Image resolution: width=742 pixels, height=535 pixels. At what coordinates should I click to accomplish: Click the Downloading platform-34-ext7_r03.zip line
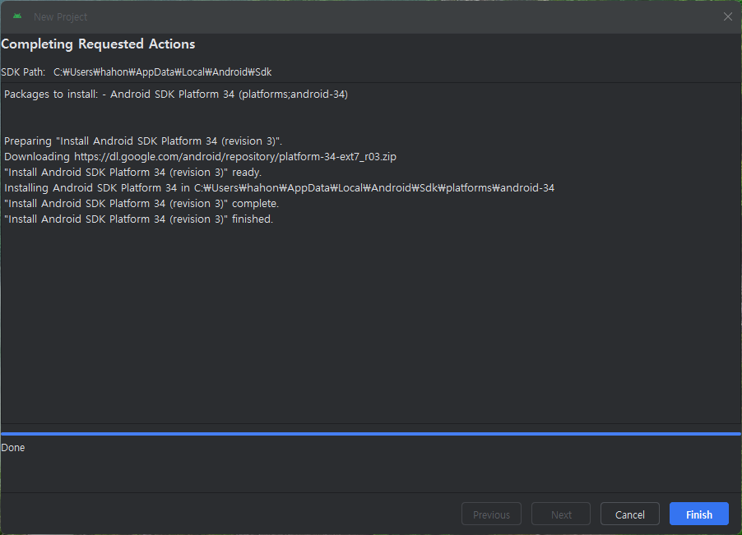[200, 156]
